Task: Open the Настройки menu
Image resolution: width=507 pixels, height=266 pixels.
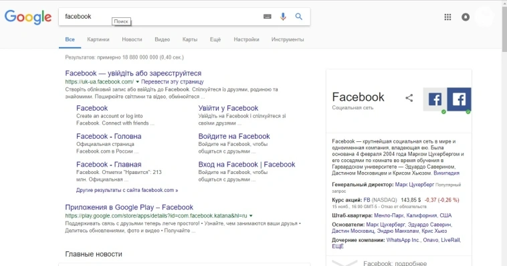Action: coord(246,39)
